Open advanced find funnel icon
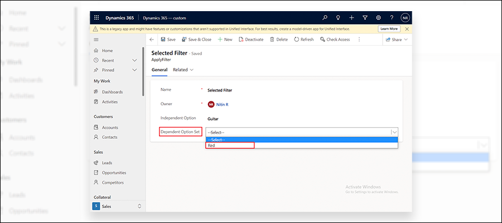The height and width of the screenshot is (223, 502). pyautogui.click(x=365, y=18)
